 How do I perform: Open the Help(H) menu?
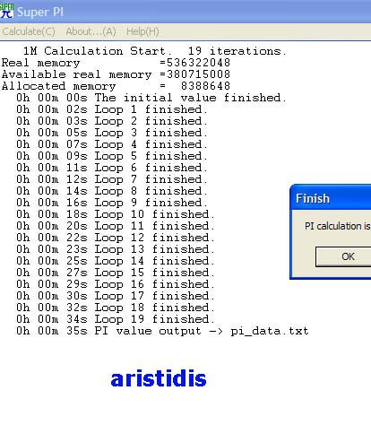(x=142, y=31)
